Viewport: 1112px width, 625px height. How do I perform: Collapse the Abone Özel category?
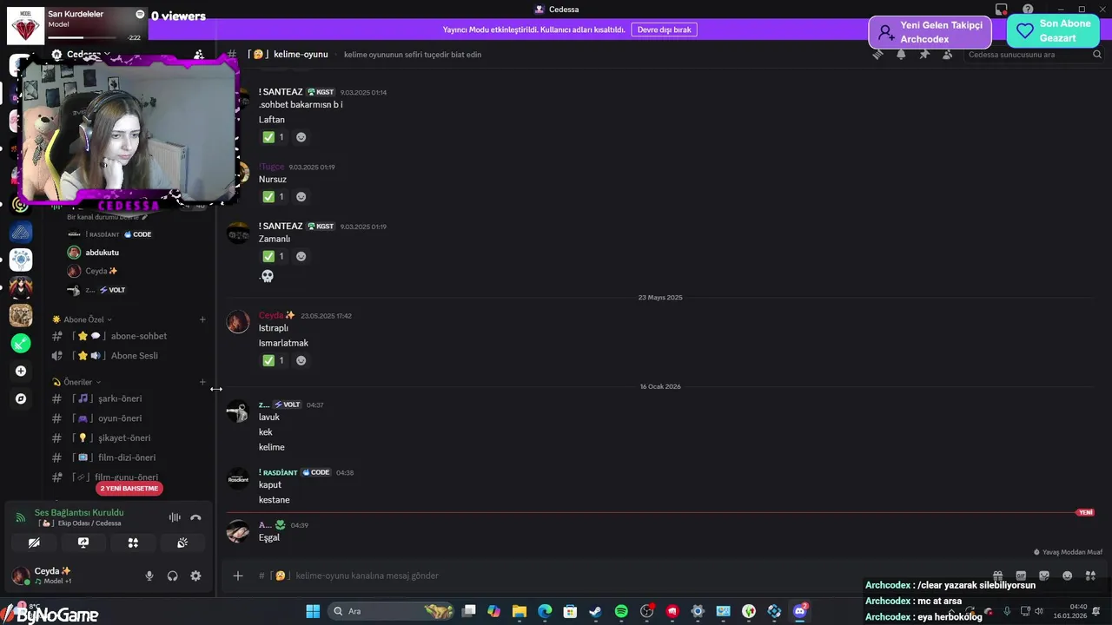pyautogui.click(x=83, y=319)
